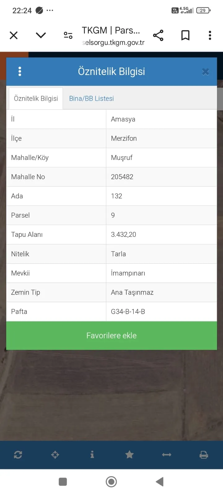Close the browser tab with X
This screenshot has height=496, width=223.
[x=14, y=35]
